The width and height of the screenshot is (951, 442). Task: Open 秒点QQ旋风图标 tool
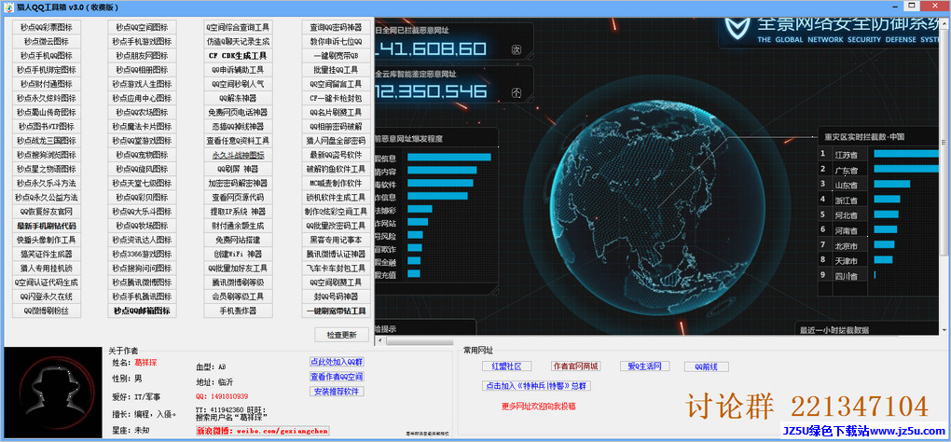(142, 169)
